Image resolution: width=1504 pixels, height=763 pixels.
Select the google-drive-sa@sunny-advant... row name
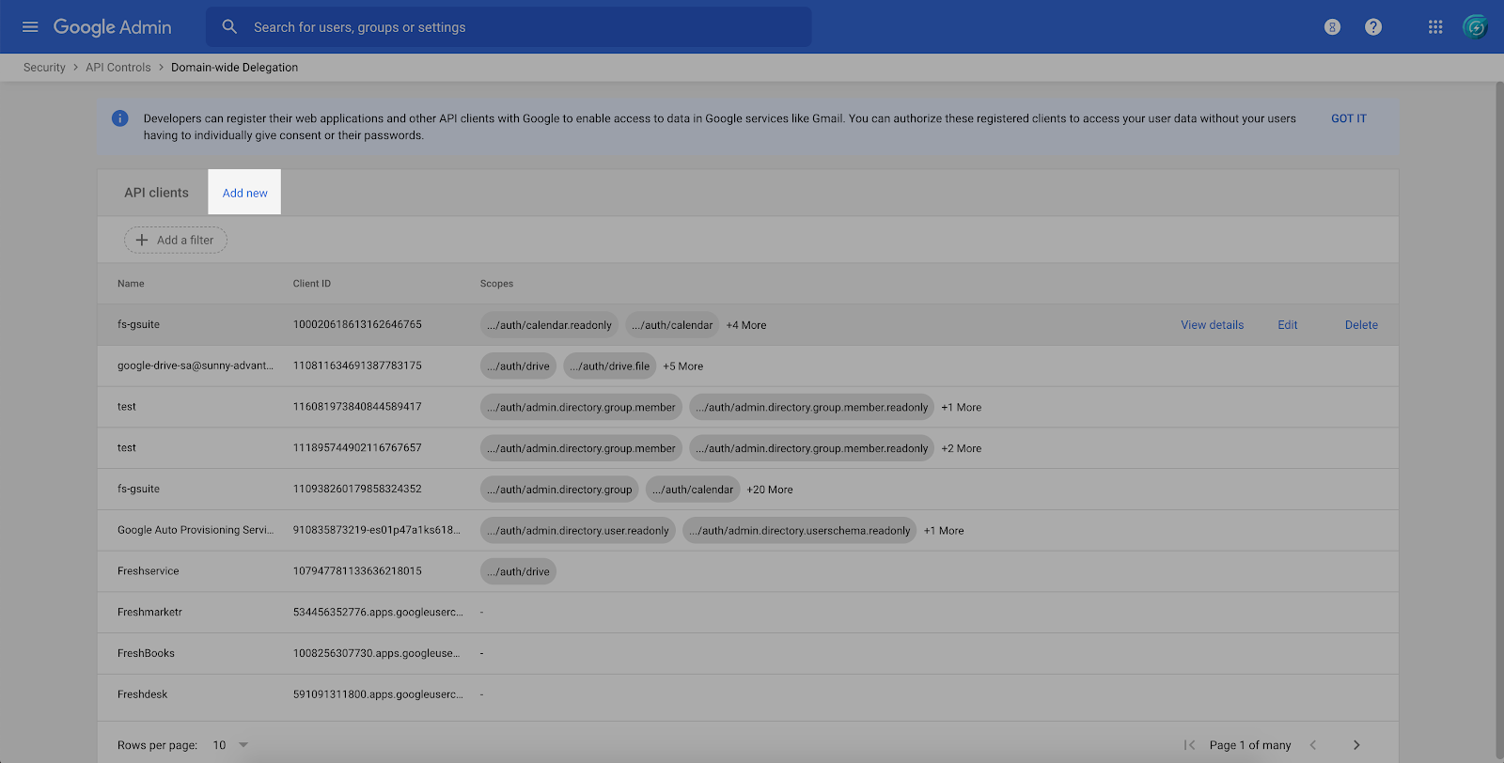tap(196, 366)
